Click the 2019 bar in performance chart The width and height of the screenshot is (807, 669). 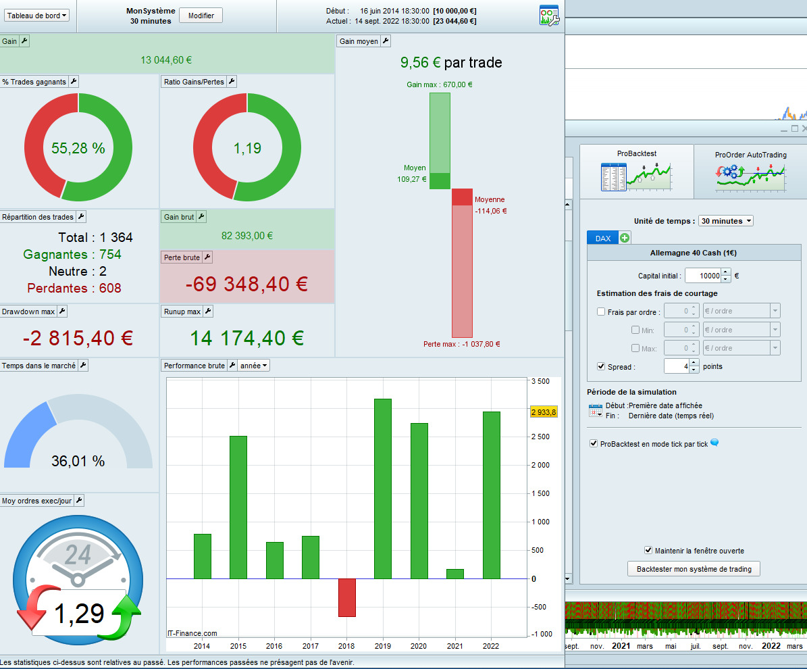[x=382, y=489]
